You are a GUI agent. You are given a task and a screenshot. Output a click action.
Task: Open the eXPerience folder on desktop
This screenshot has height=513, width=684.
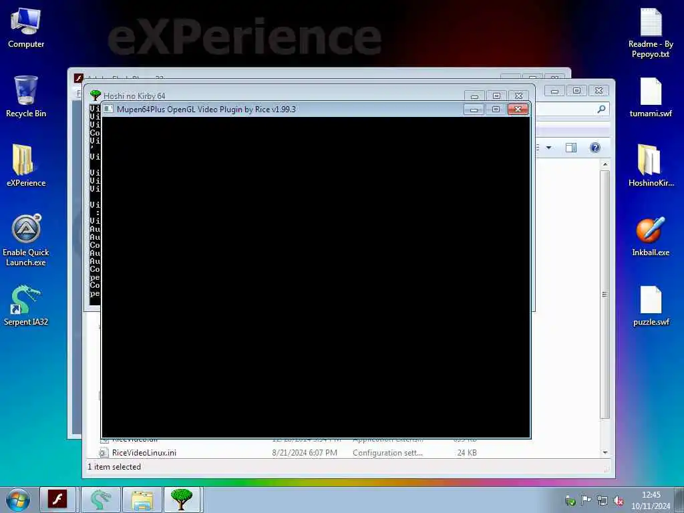[26, 166]
